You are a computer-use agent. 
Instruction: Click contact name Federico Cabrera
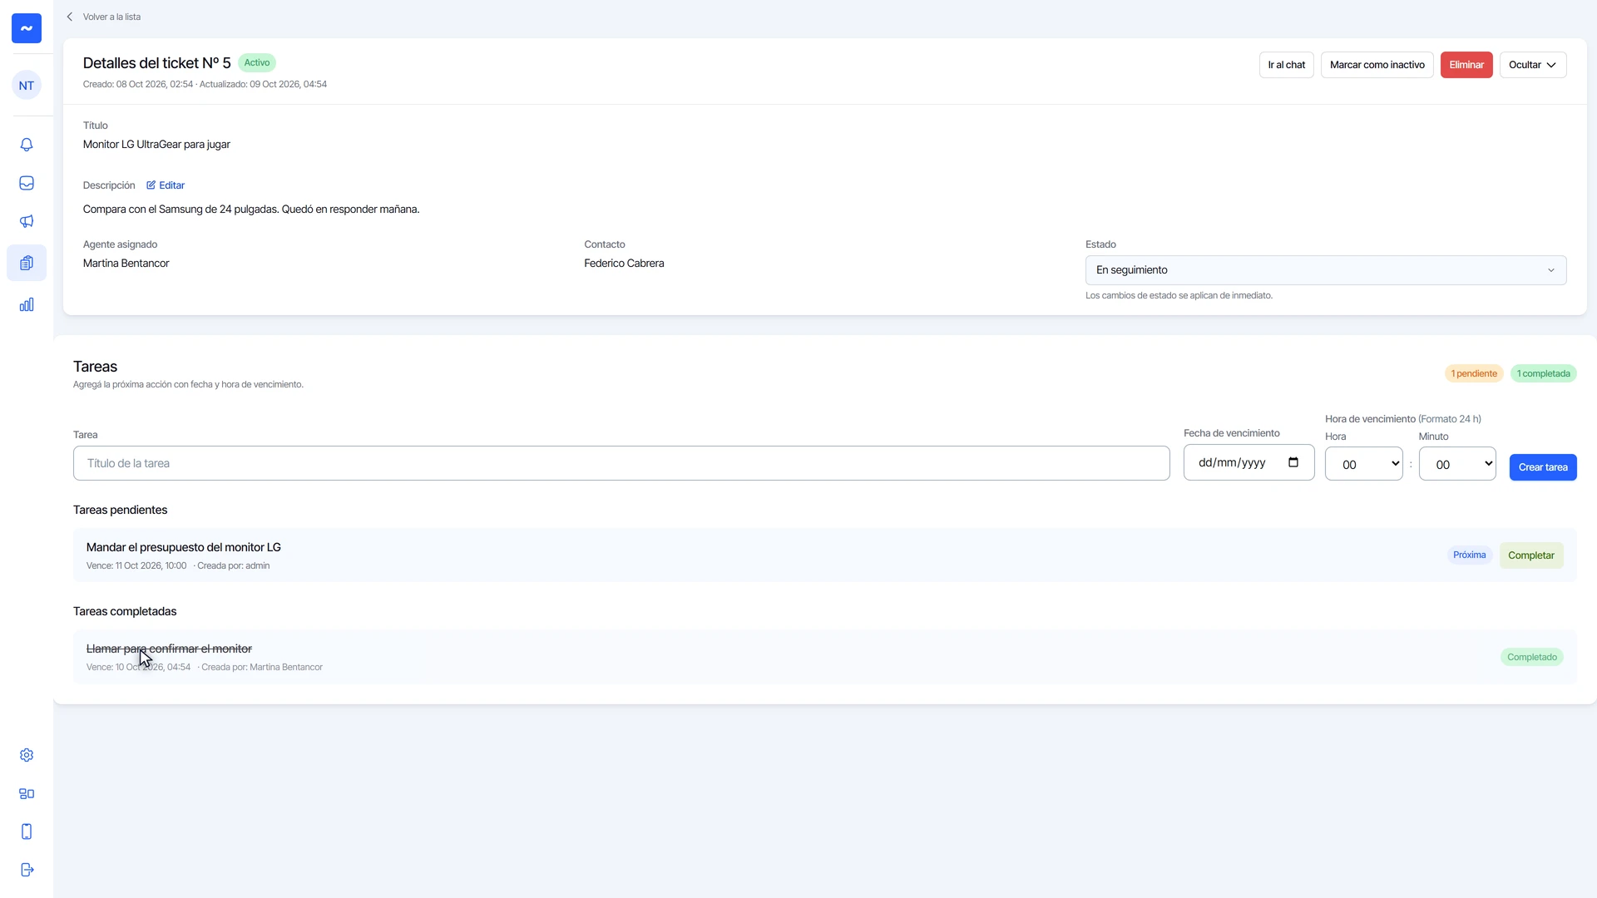(624, 264)
